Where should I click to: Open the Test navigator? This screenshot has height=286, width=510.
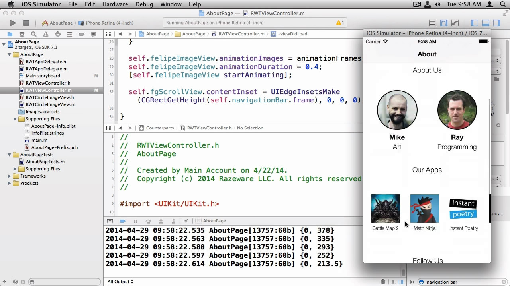tap(58, 34)
